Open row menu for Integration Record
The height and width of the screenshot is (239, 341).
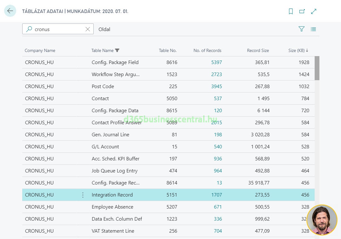click(x=83, y=195)
